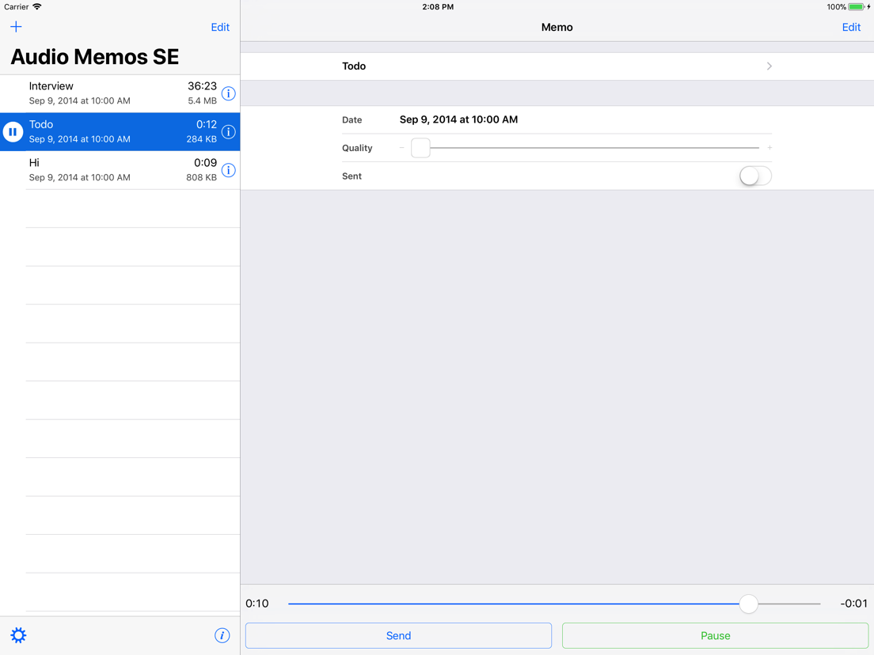Click the date value Sep 9, 2014
This screenshot has width=874, height=655.
coord(458,119)
